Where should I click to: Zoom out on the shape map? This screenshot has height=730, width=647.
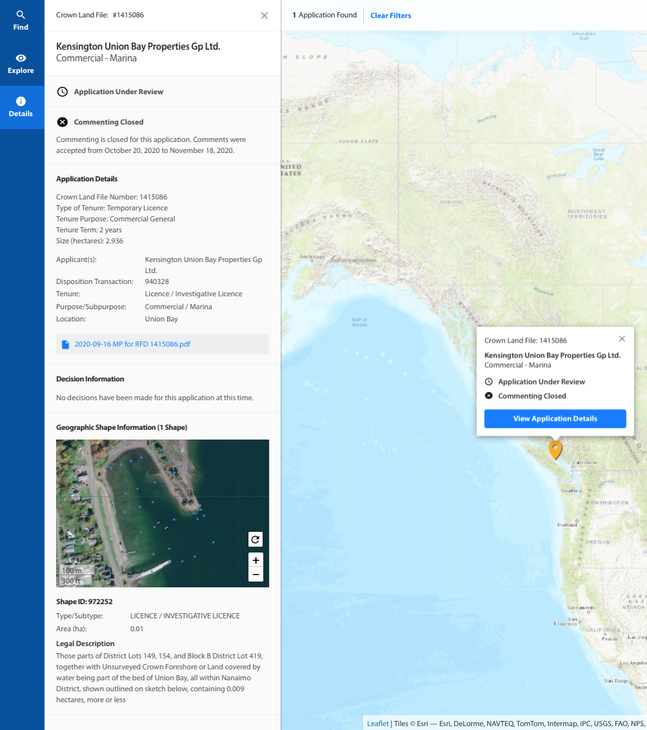coord(255,574)
